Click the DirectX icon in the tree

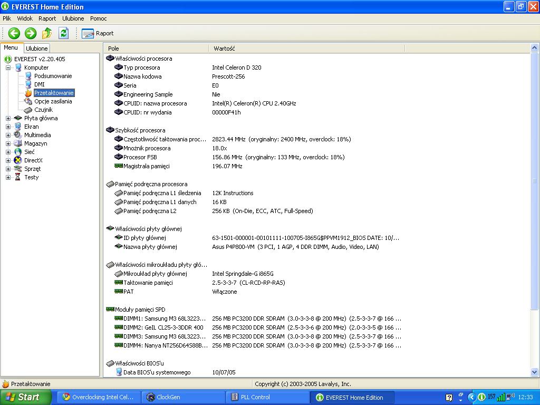(18, 160)
